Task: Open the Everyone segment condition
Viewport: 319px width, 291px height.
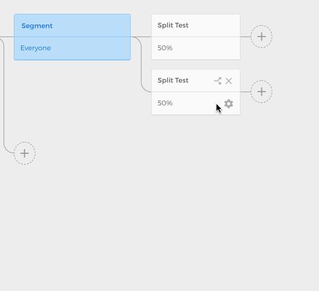Action: [x=72, y=48]
